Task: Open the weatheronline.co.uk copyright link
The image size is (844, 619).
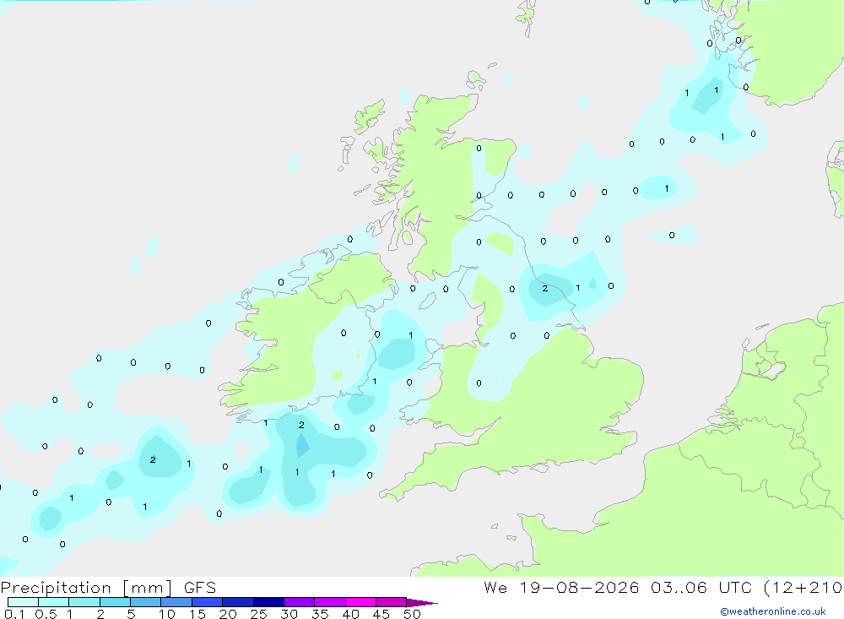Action: (773, 611)
